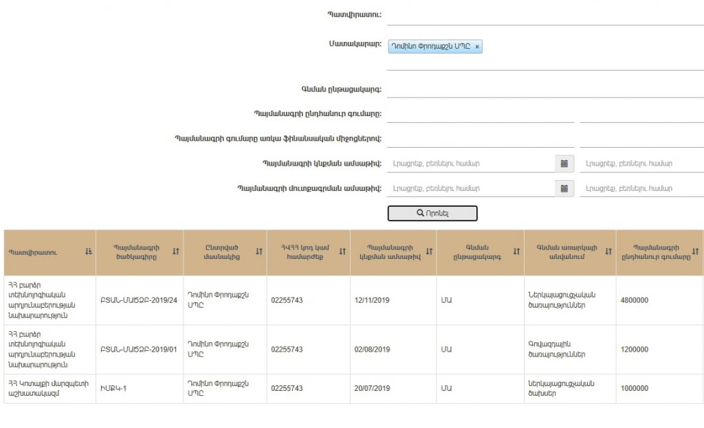Sort by Գնման ընթացակարգ column icon

point(516,252)
